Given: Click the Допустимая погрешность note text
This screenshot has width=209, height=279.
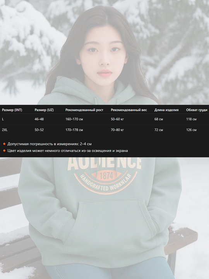Looking at the screenshot, I should point(50,144).
